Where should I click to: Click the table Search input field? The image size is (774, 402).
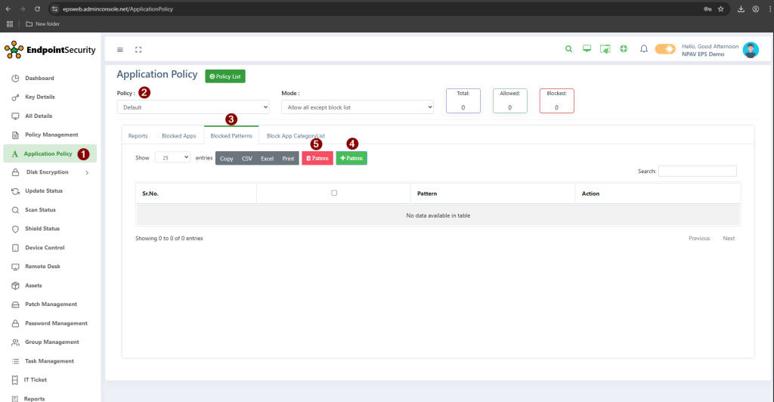(697, 172)
